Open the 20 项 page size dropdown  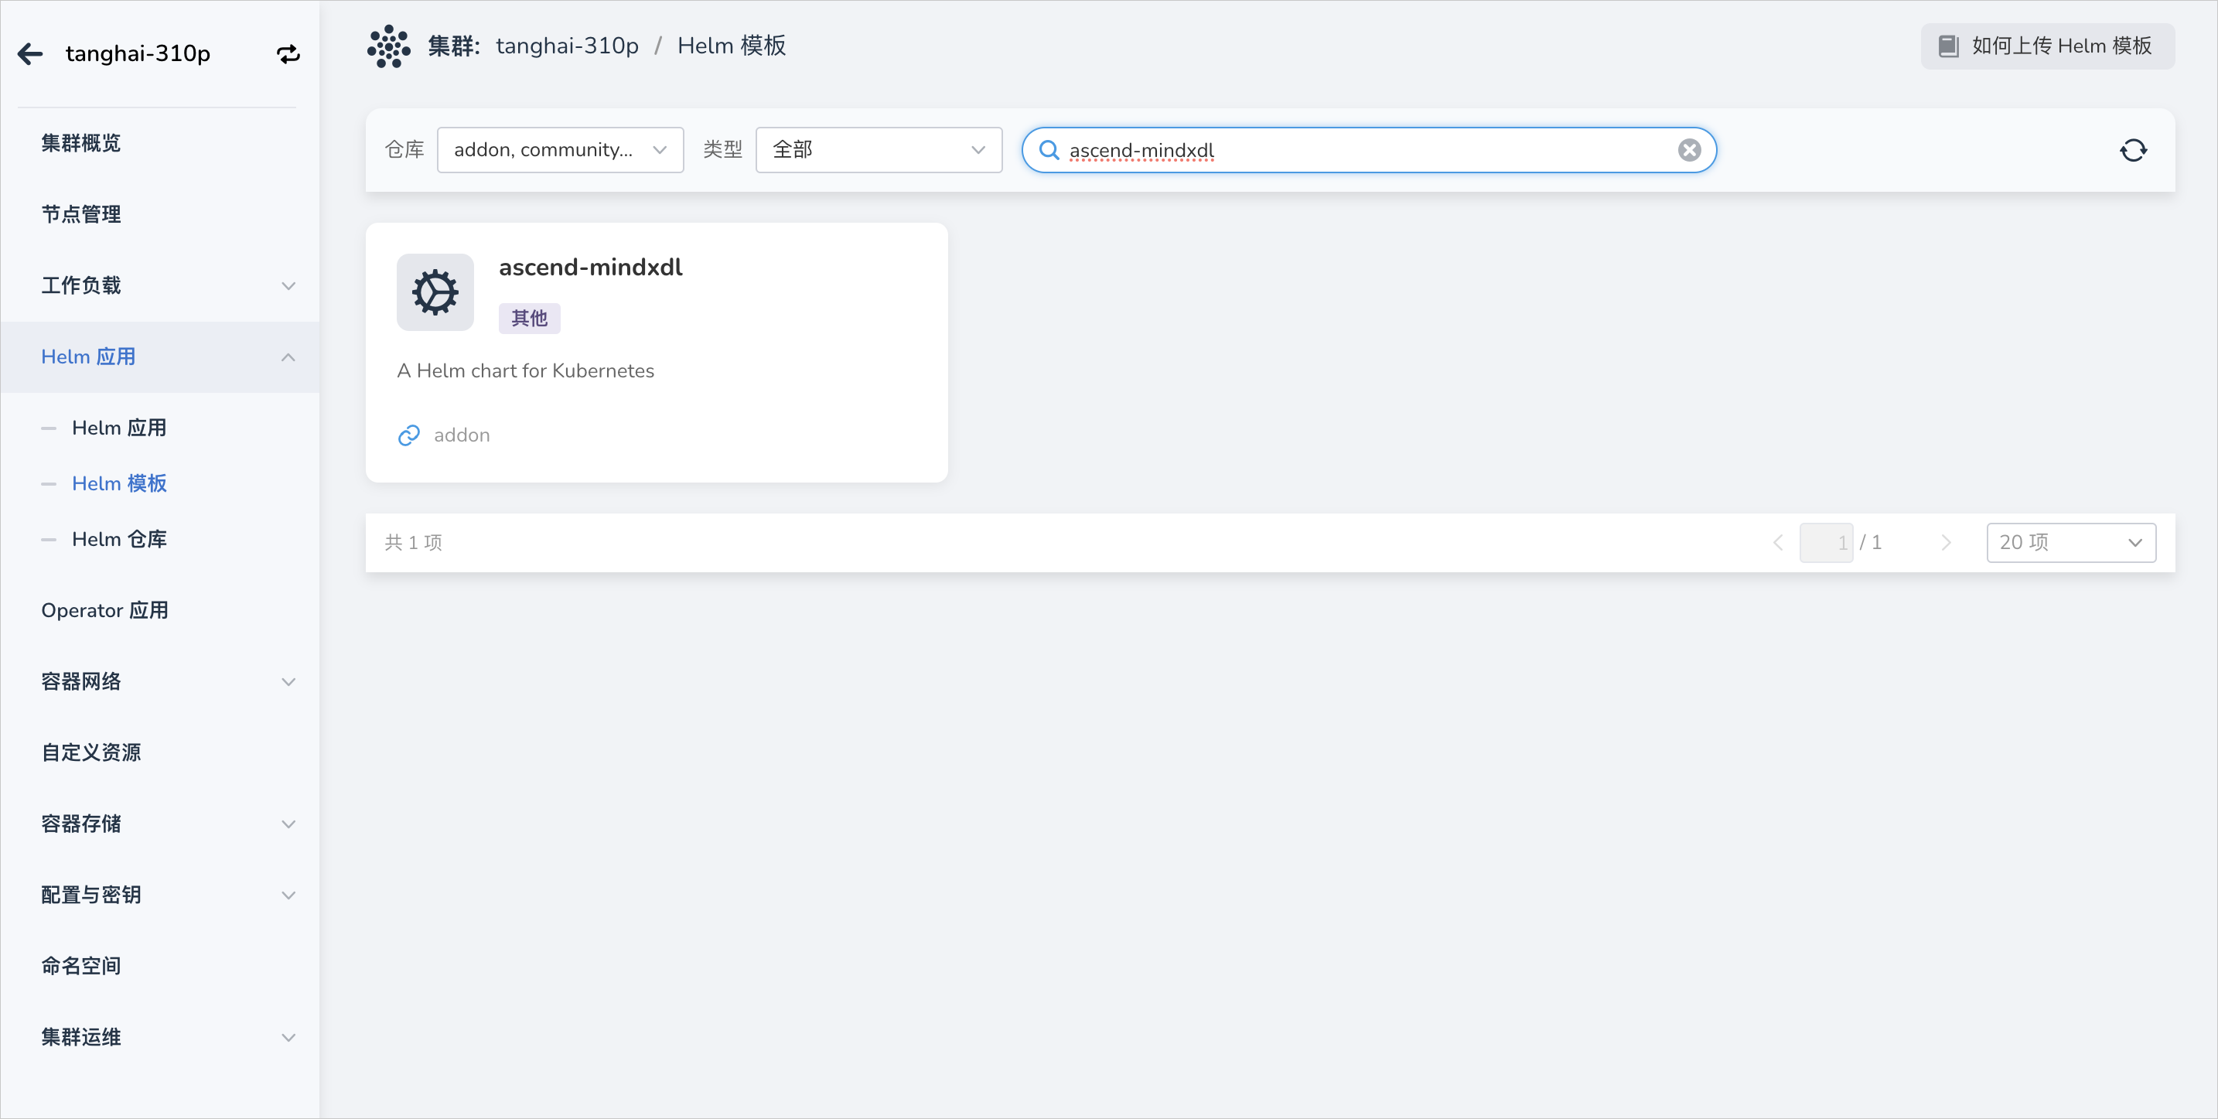pos(2071,542)
